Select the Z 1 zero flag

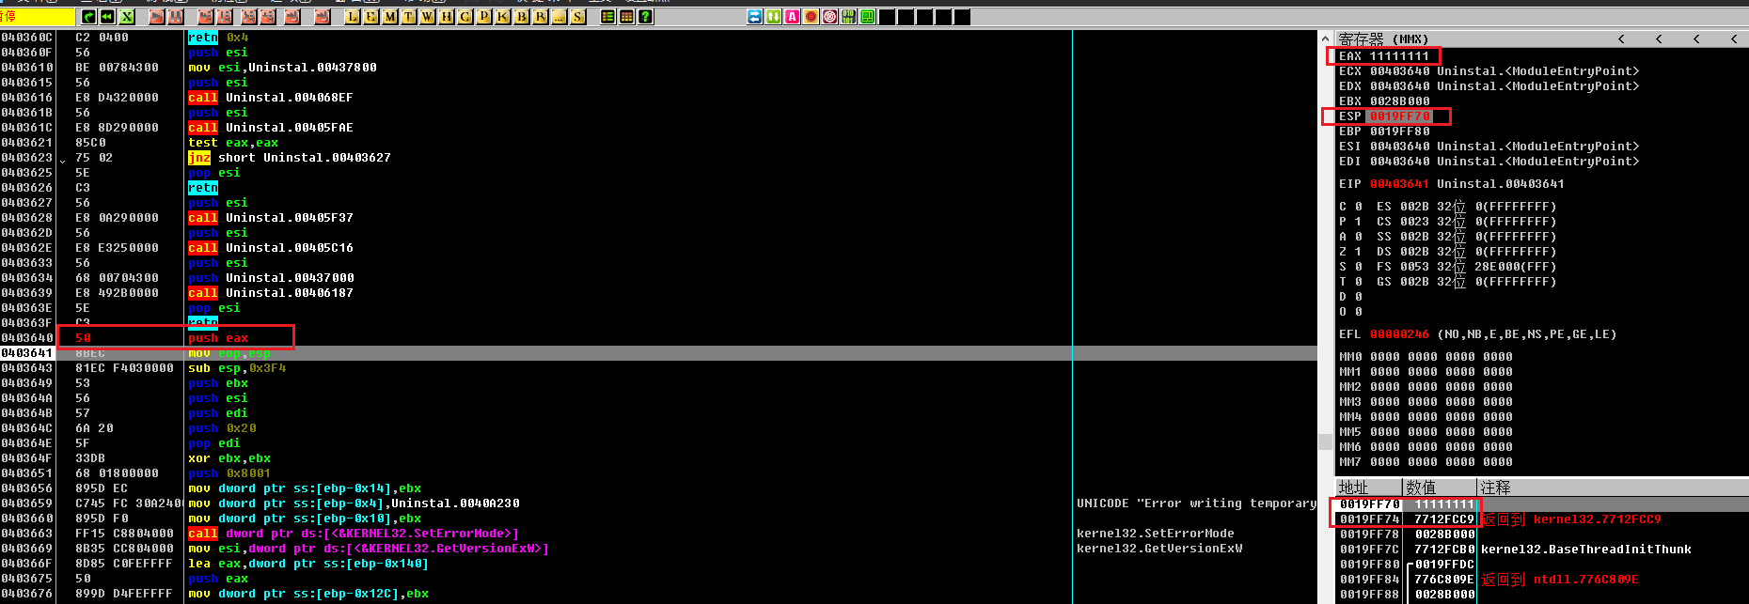[x=1350, y=252]
